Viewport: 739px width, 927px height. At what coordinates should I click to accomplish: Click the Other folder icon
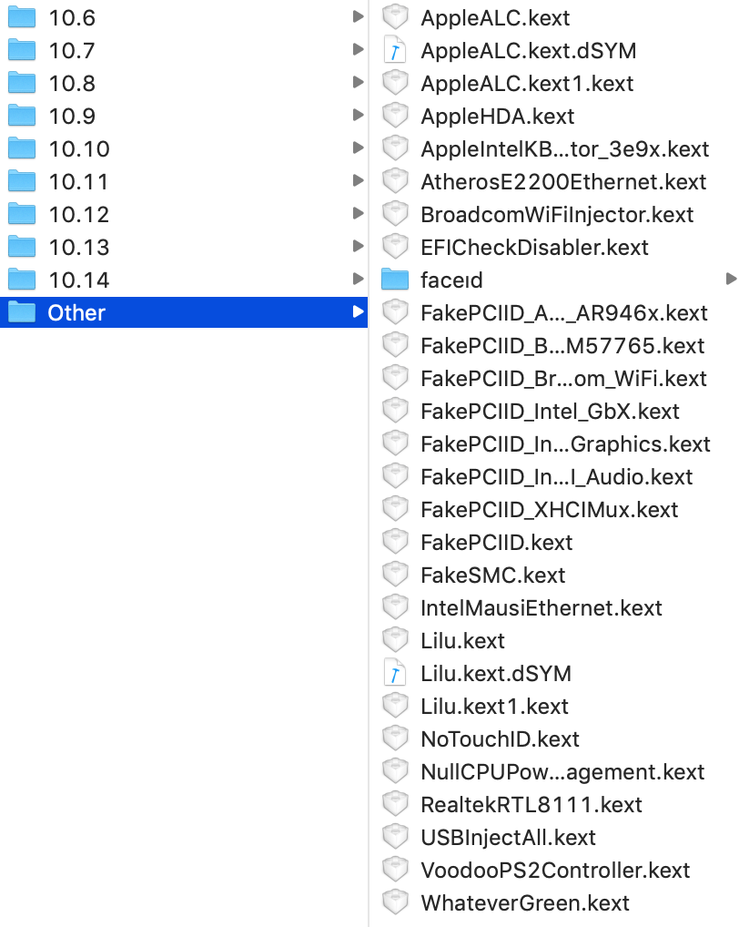pyautogui.click(x=20, y=311)
